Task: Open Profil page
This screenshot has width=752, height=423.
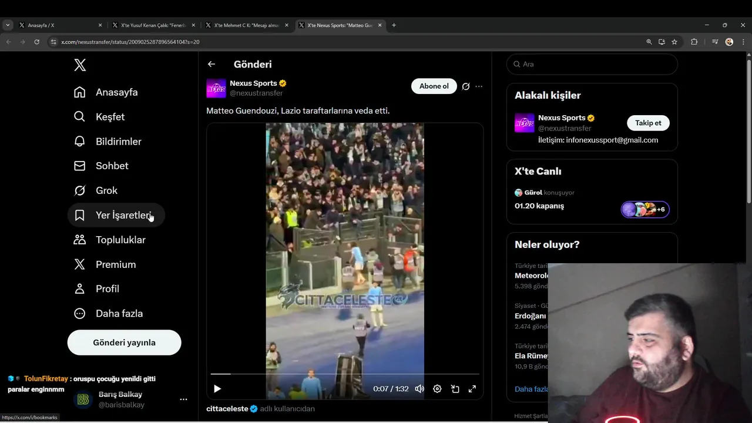Action: (97, 289)
